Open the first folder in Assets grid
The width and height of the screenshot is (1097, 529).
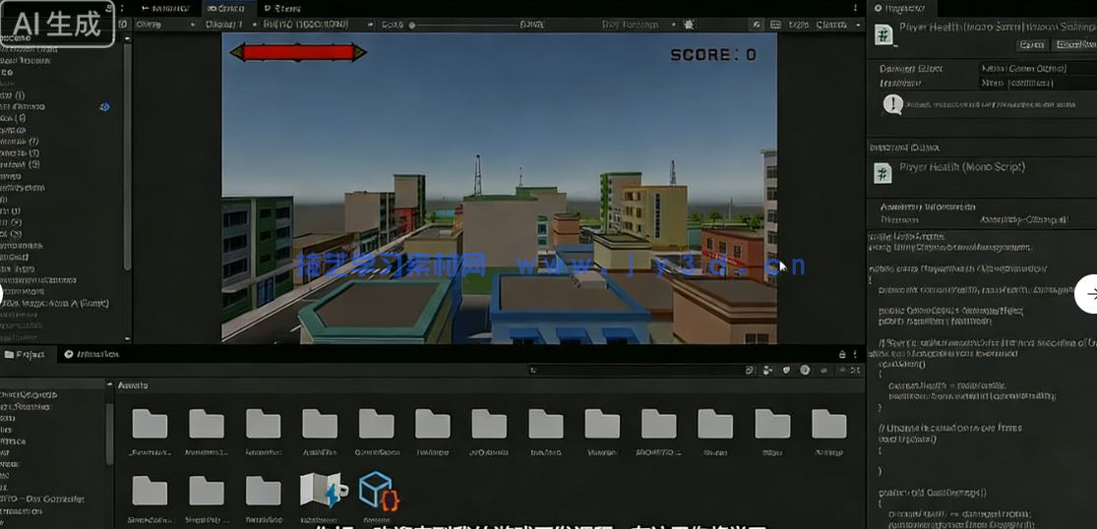tap(150, 424)
